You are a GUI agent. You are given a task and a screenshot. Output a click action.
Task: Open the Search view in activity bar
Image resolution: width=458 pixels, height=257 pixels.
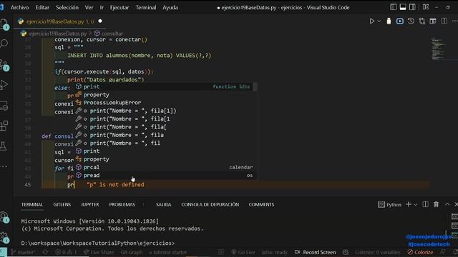pyautogui.click(x=4, y=44)
